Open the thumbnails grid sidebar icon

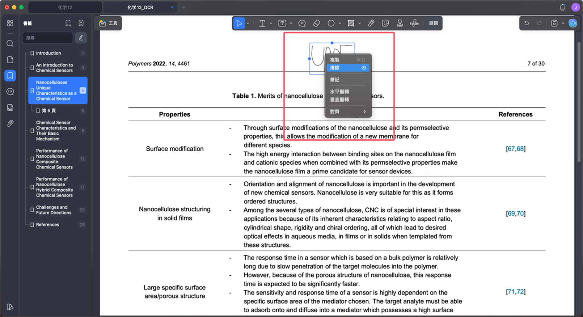tap(10, 23)
